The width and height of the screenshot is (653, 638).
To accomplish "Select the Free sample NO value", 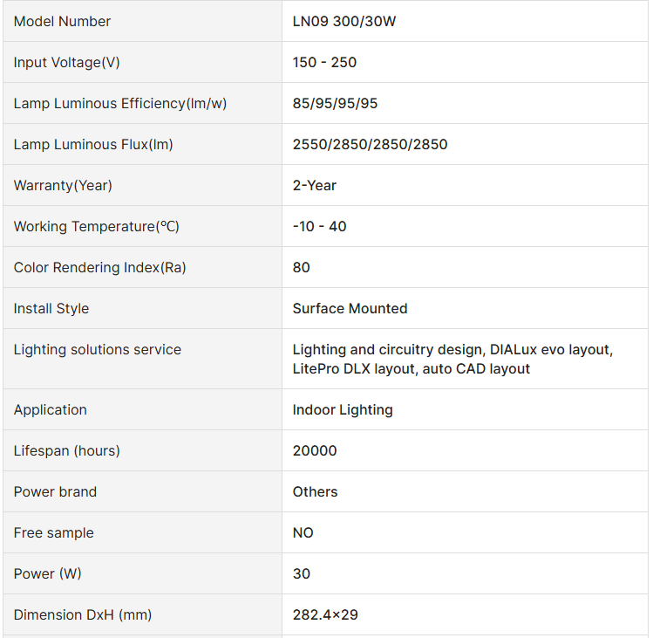I will [x=303, y=532].
